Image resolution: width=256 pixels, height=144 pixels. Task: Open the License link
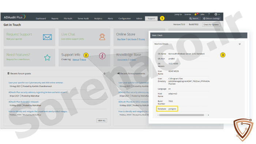pos(188,14)
